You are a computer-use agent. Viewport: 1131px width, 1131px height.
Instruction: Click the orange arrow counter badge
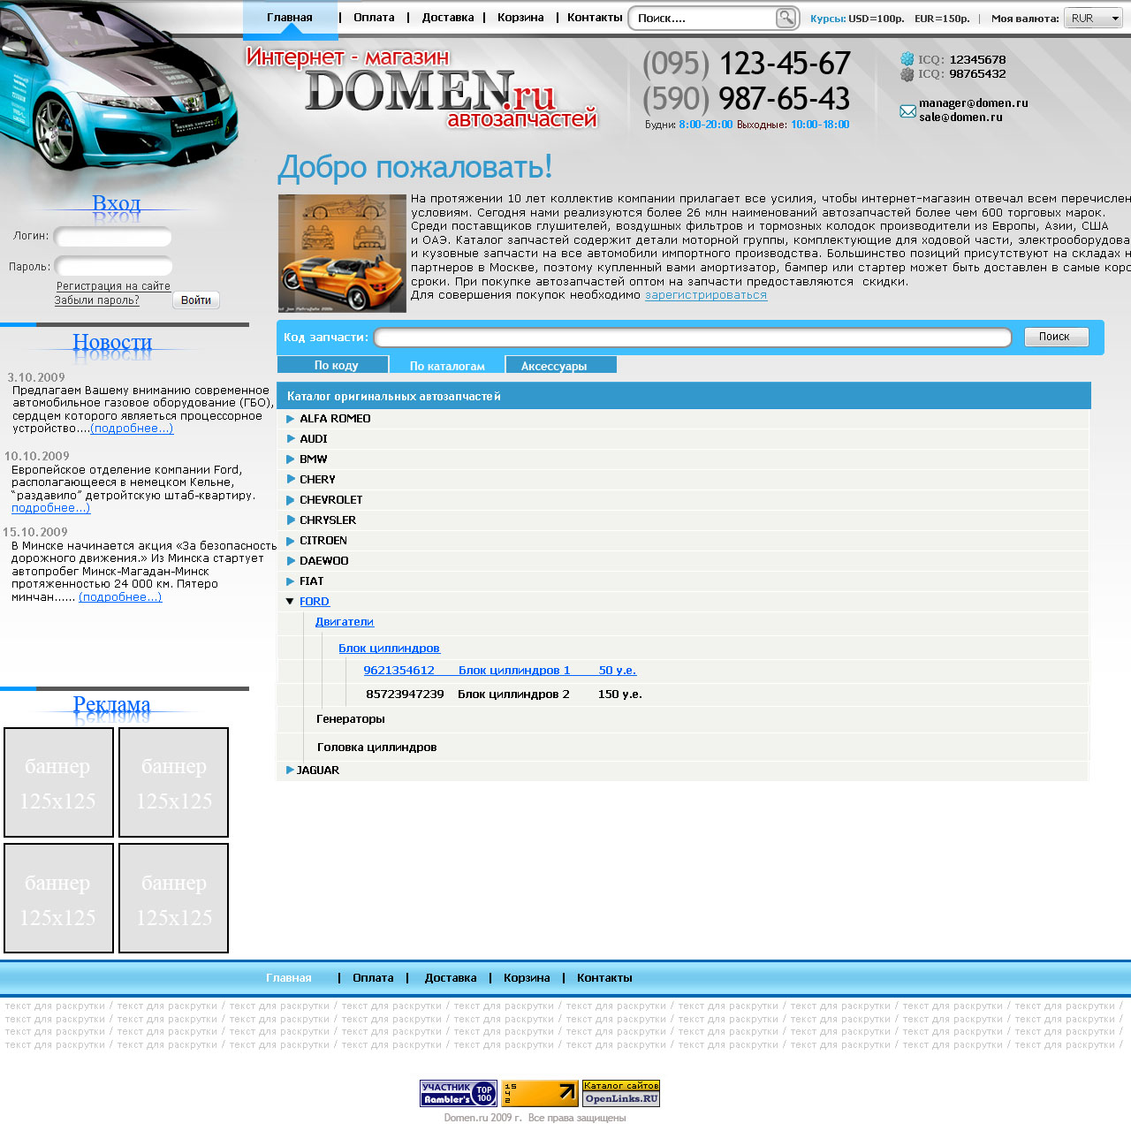[x=539, y=1094]
